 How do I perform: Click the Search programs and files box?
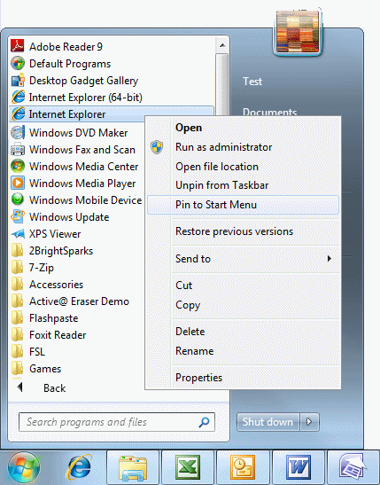click(117, 422)
